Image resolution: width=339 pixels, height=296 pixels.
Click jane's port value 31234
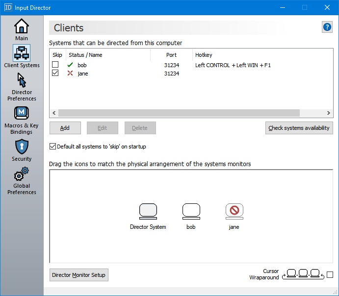(x=172, y=74)
